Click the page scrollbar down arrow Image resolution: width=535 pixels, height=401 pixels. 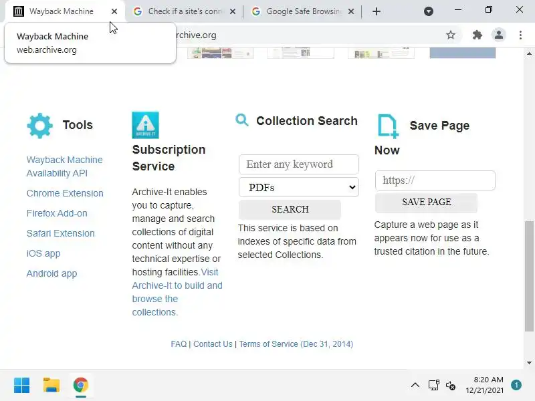point(529,363)
